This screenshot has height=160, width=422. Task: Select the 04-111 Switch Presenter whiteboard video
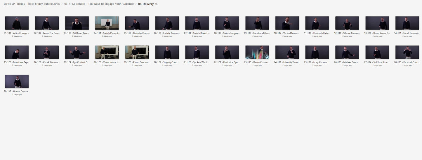coord(107,23)
